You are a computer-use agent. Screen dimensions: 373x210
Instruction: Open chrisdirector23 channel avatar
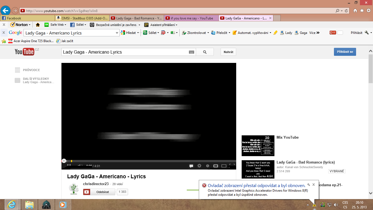(x=74, y=189)
